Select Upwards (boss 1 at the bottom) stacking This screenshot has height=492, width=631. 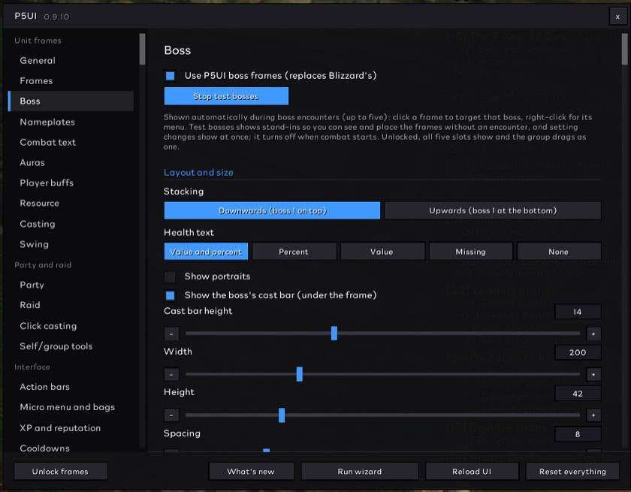coord(493,210)
